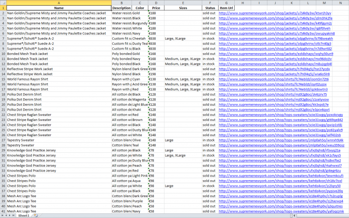349x218 pixels.
Task: Click the Name header cell
Action: coord(59,8)
